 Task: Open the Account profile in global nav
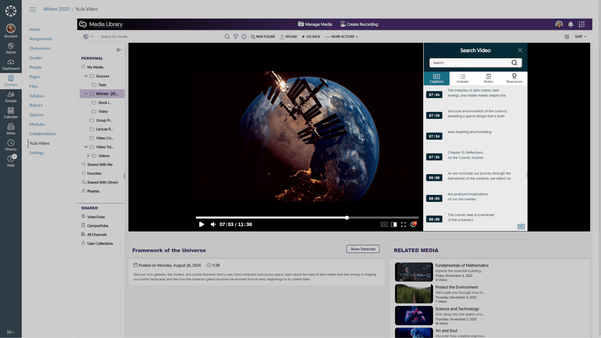point(11,31)
